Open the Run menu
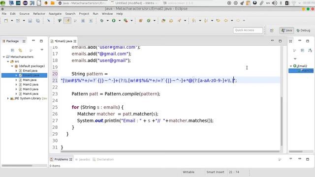This screenshot has width=315, height=177. click(95, 14)
